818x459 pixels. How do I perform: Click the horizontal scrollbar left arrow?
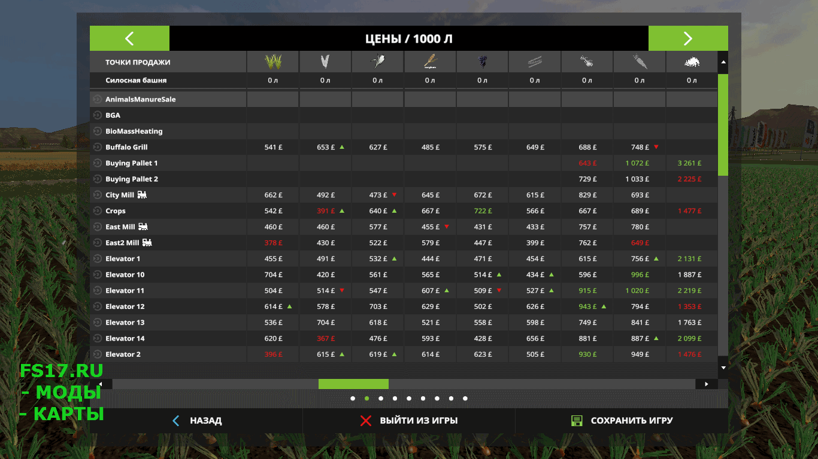(101, 384)
